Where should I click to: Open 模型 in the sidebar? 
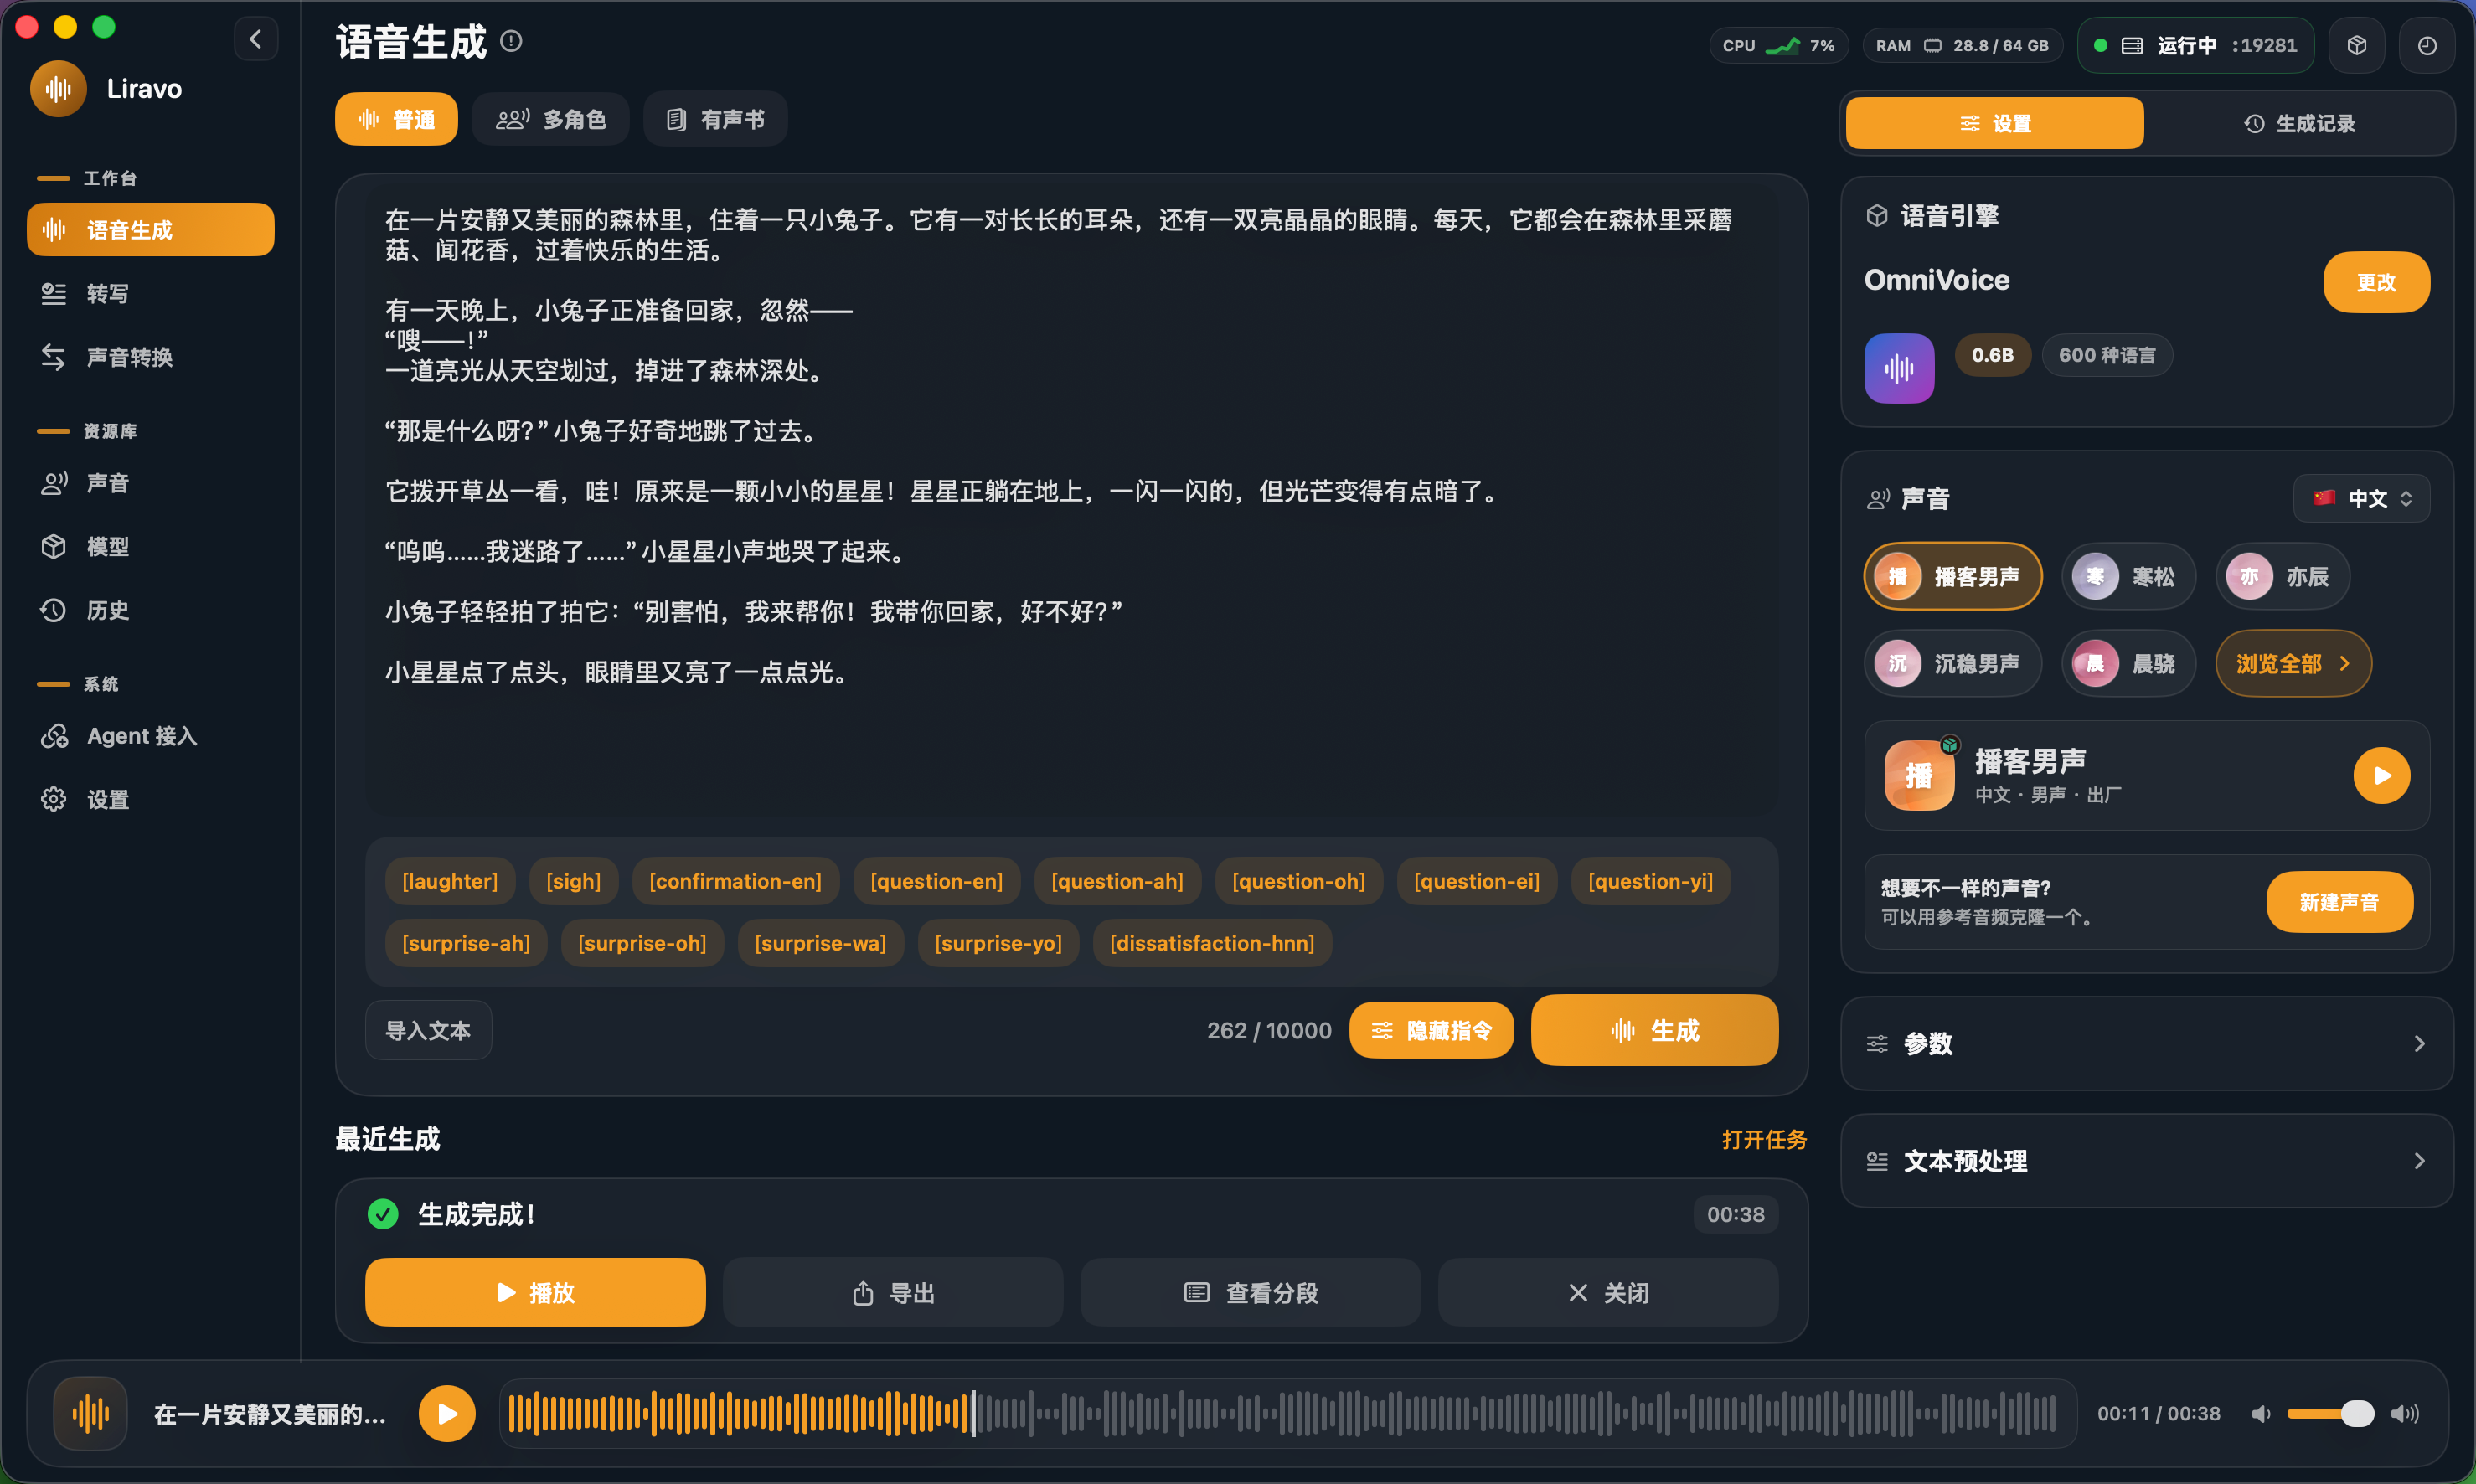click(x=150, y=547)
